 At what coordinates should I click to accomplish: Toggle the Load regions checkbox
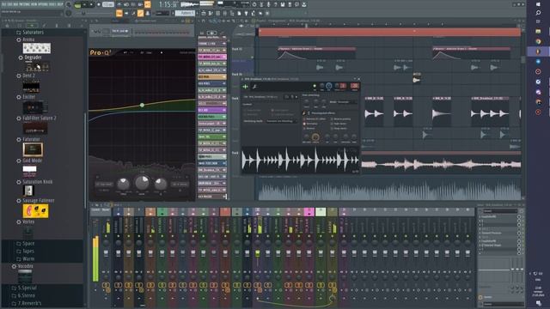point(272,110)
